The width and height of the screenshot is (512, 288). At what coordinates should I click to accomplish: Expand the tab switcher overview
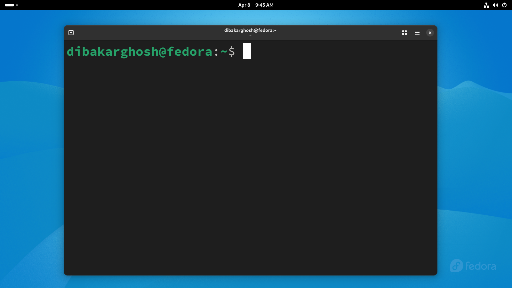click(404, 32)
